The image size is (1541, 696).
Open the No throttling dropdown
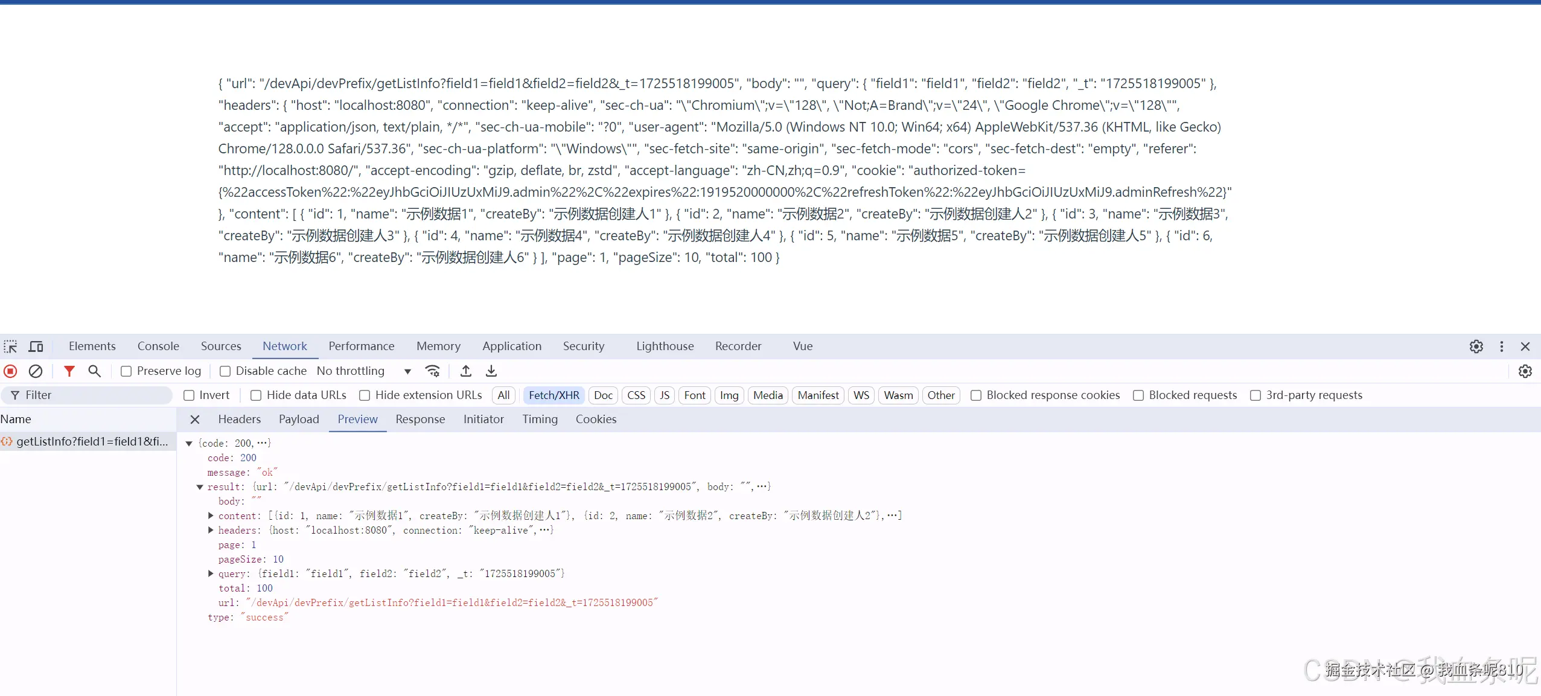click(x=363, y=371)
